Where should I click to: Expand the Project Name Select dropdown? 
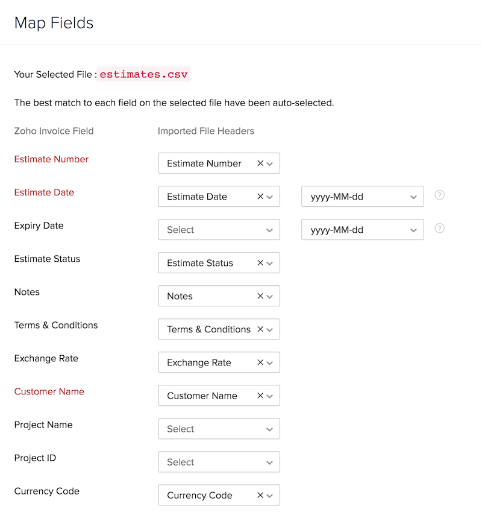click(x=219, y=429)
